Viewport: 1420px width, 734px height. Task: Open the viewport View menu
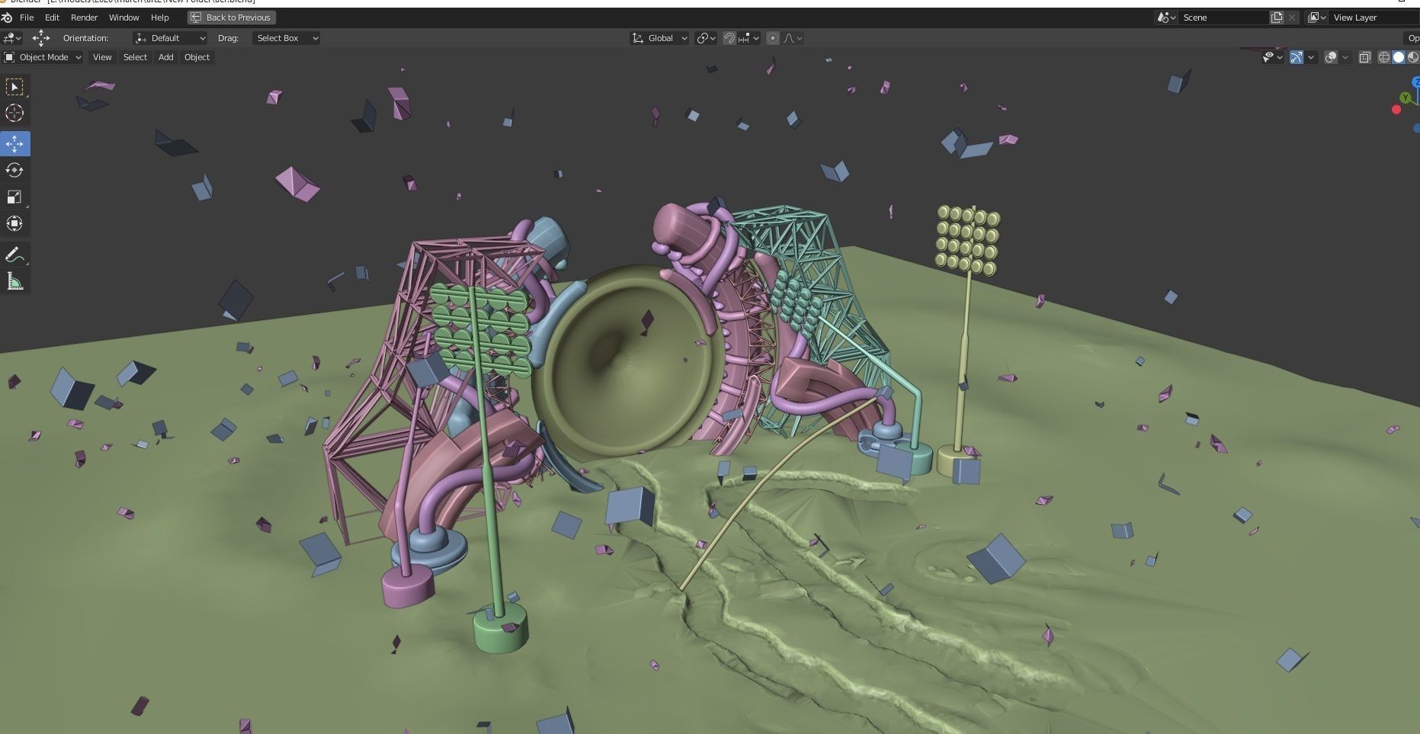(x=102, y=57)
